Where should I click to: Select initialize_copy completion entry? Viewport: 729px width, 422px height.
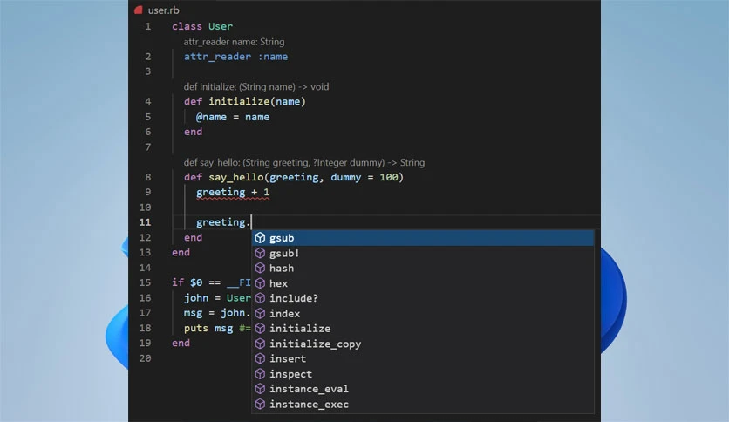423,344
